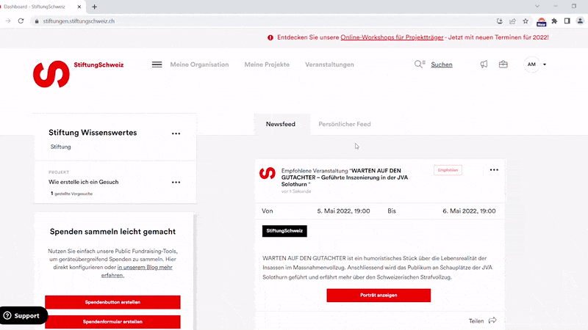
Task: Click the Porträt anzeigen button
Action: 379,296
